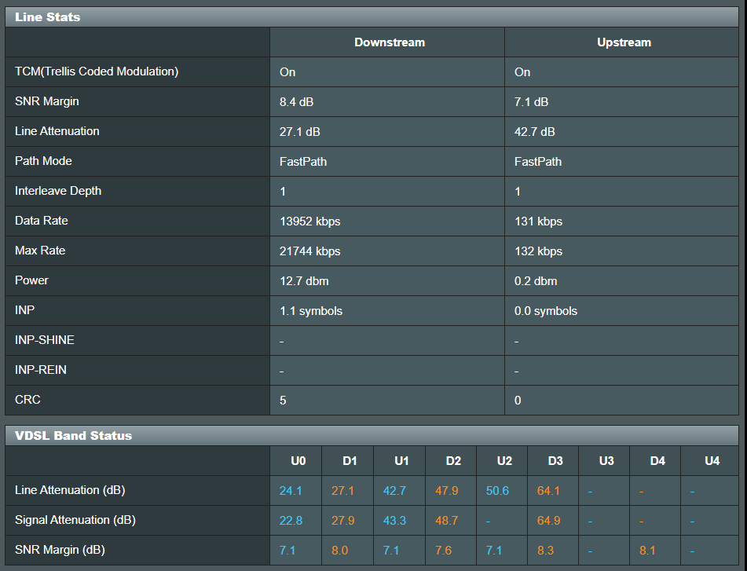Click downstream Power 12.7 dbm
This screenshot has height=571, width=747.
[304, 281]
